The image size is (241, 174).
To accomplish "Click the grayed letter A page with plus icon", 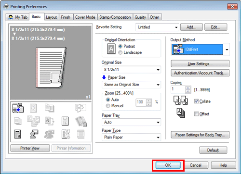I will click(49, 121).
